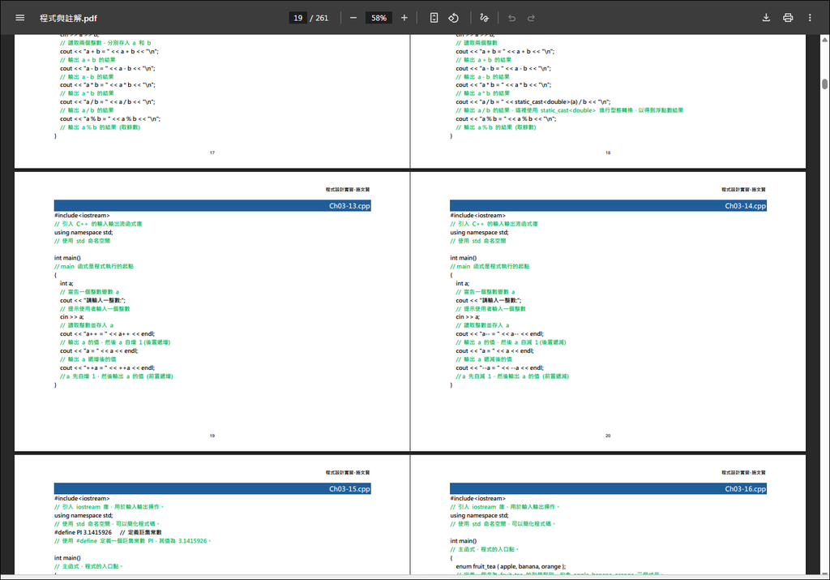Click page number 19 at page bottom
830x580 pixels.
(212, 436)
